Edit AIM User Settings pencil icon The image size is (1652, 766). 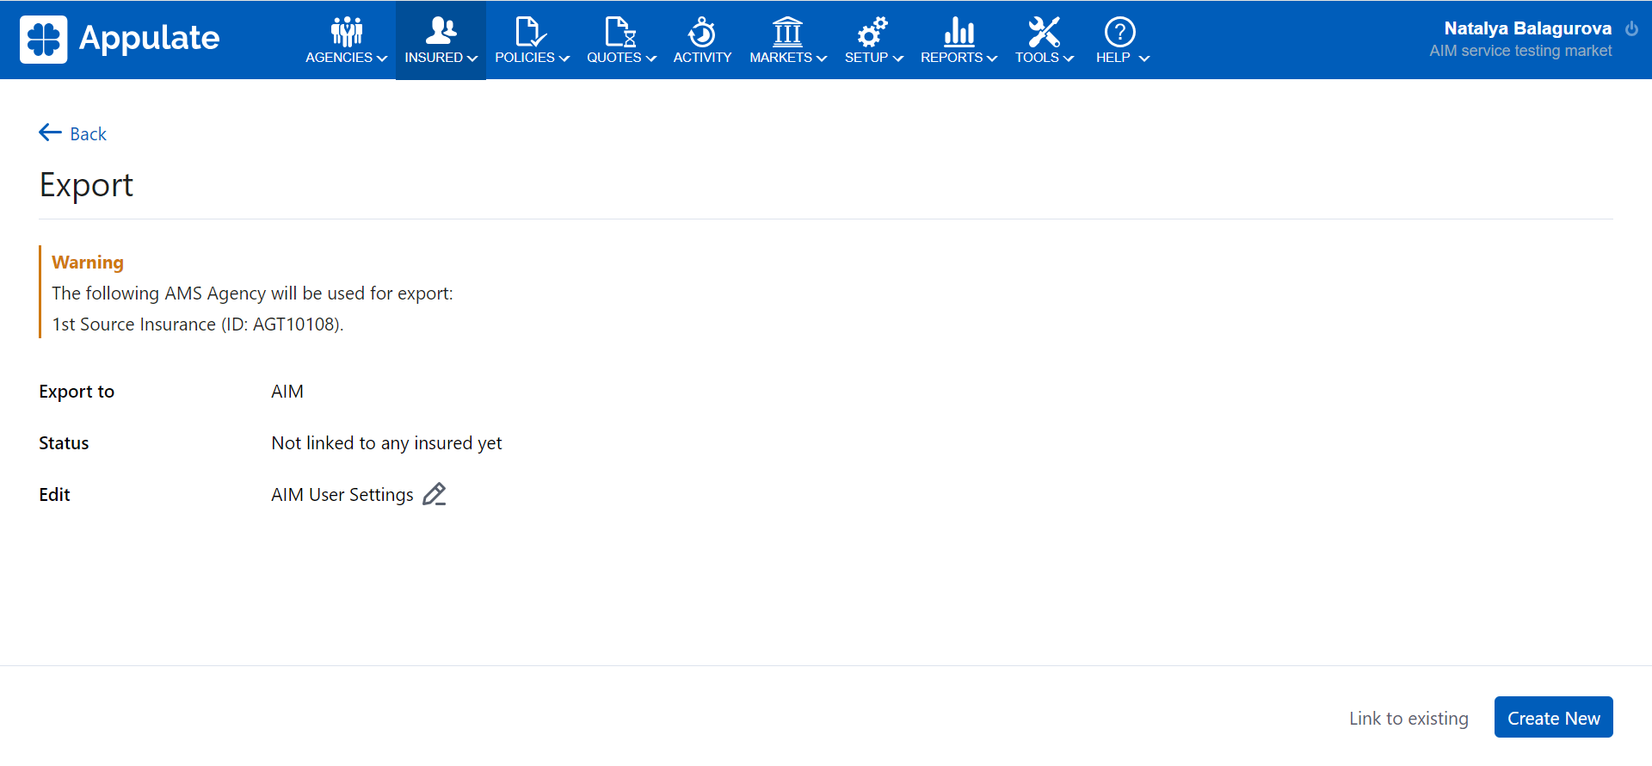[x=435, y=495]
